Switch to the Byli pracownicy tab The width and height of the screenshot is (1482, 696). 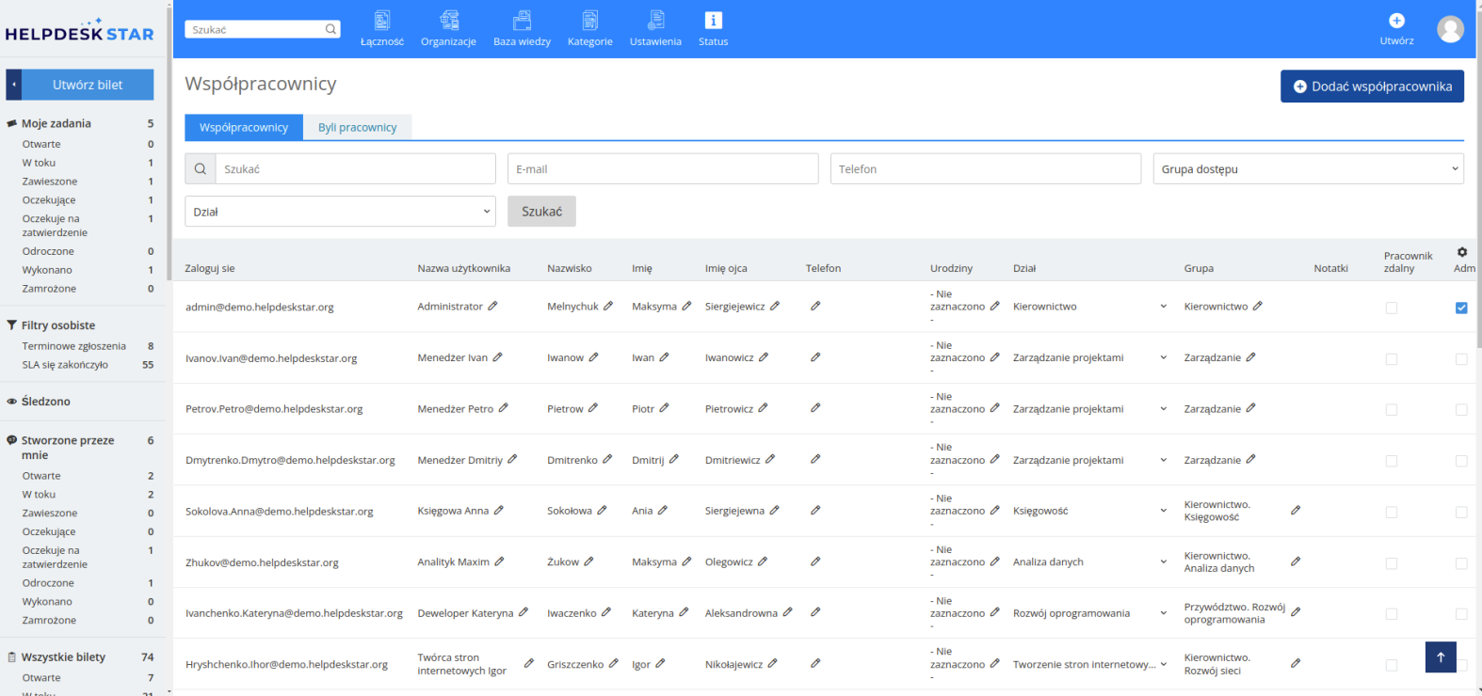click(x=357, y=128)
